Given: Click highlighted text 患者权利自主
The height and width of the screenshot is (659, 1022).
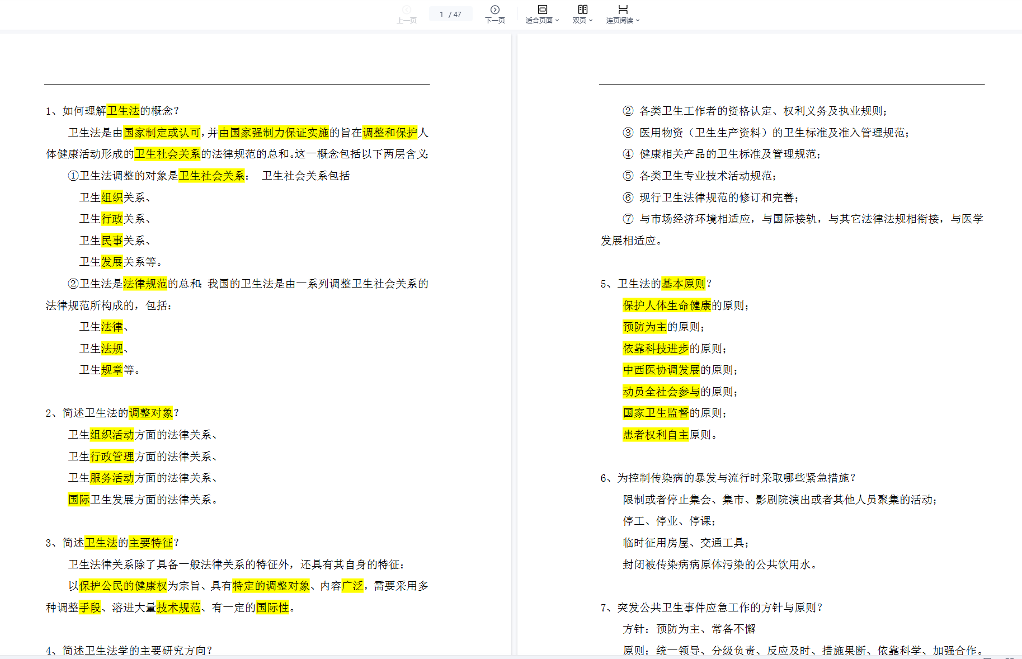Looking at the screenshot, I should (x=656, y=435).
